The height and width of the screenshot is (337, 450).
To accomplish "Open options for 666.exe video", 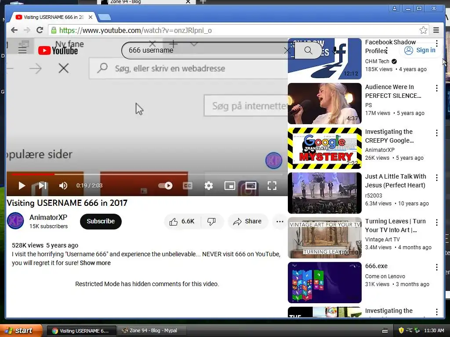I will pos(436,267).
